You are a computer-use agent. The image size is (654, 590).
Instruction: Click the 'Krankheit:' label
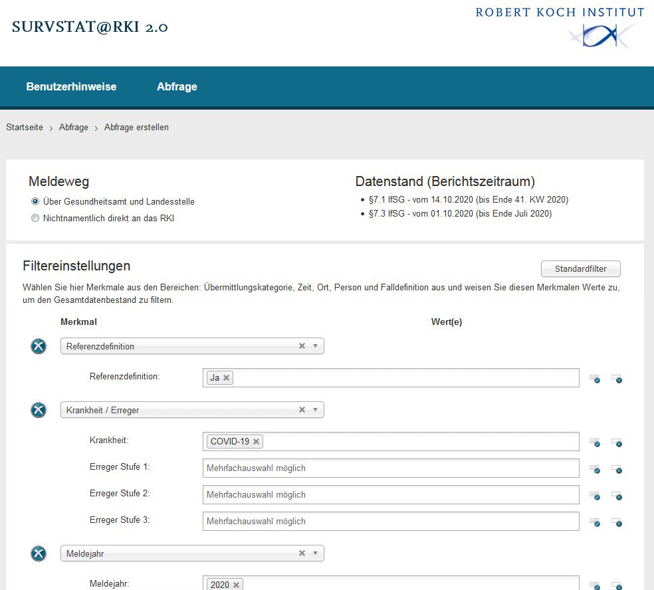[109, 441]
